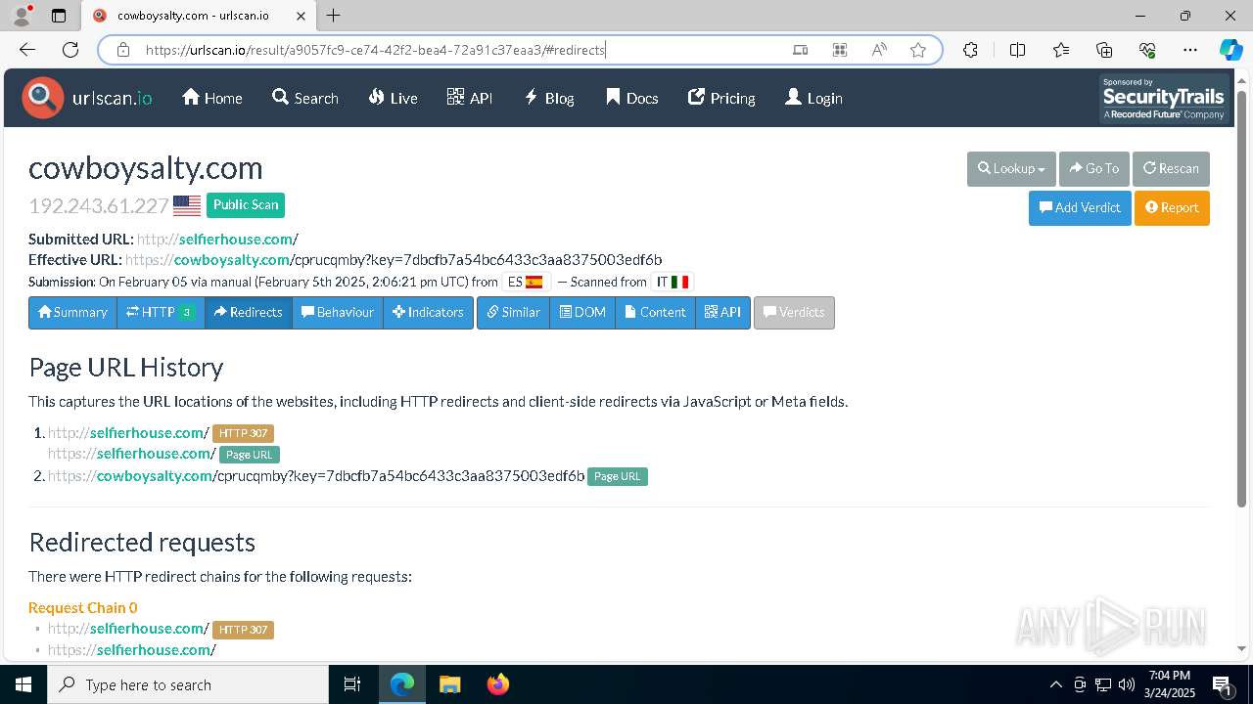
Task: Open the Content tab
Action: pos(655,312)
